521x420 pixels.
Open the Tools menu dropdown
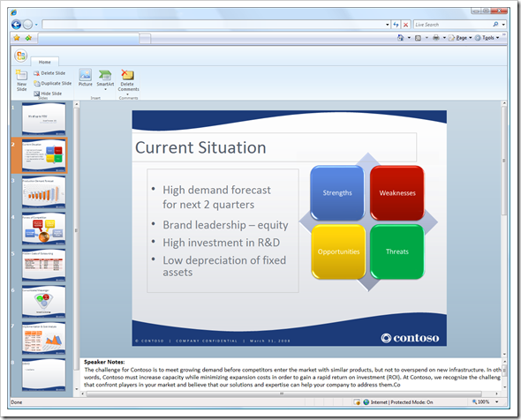[x=487, y=38]
